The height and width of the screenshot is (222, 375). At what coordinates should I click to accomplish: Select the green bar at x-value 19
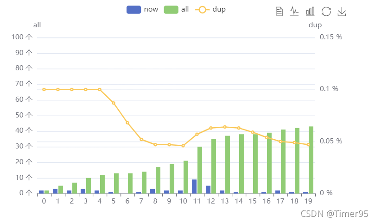pyautogui.click(x=311, y=160)
